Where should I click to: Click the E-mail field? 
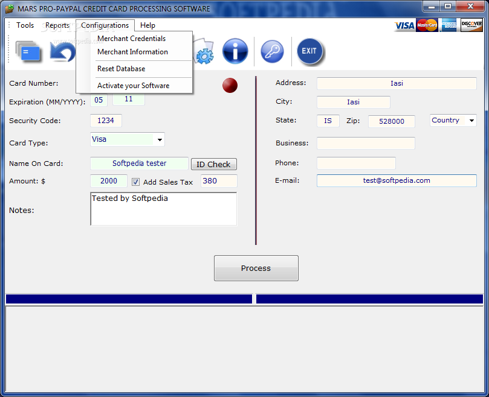pyautogui.click(x=397, y=180)
